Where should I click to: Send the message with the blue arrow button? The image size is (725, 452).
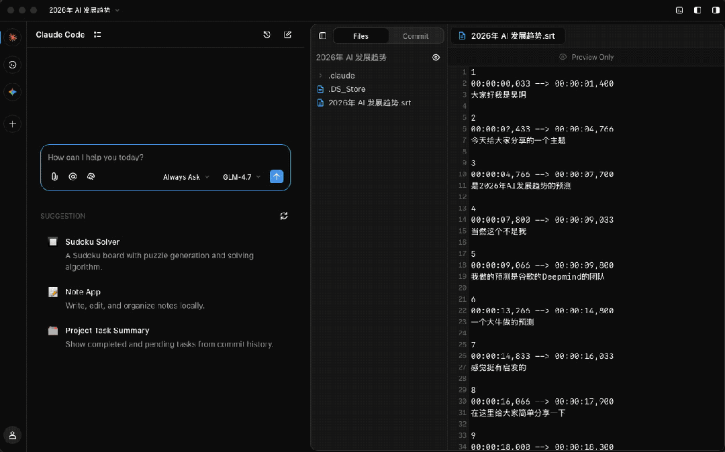[277, 176]
